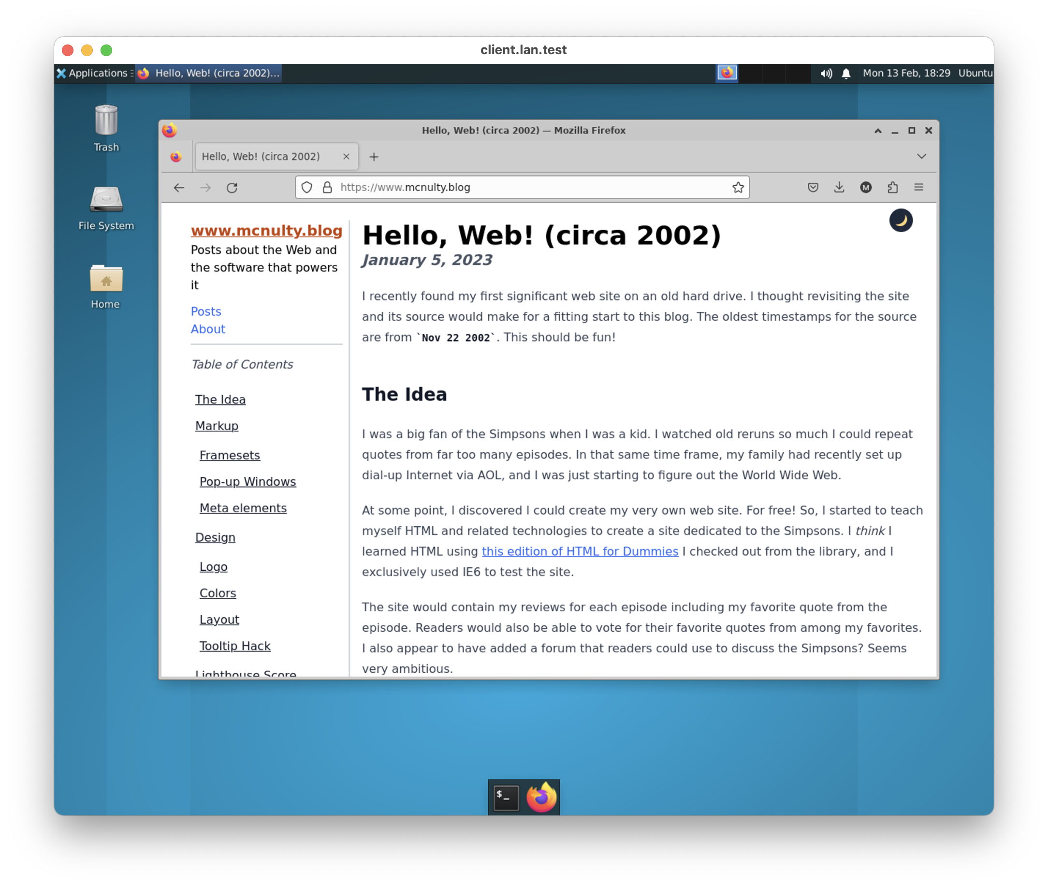Click the Tooltip Hack table of contents entry

click(235, 646)
